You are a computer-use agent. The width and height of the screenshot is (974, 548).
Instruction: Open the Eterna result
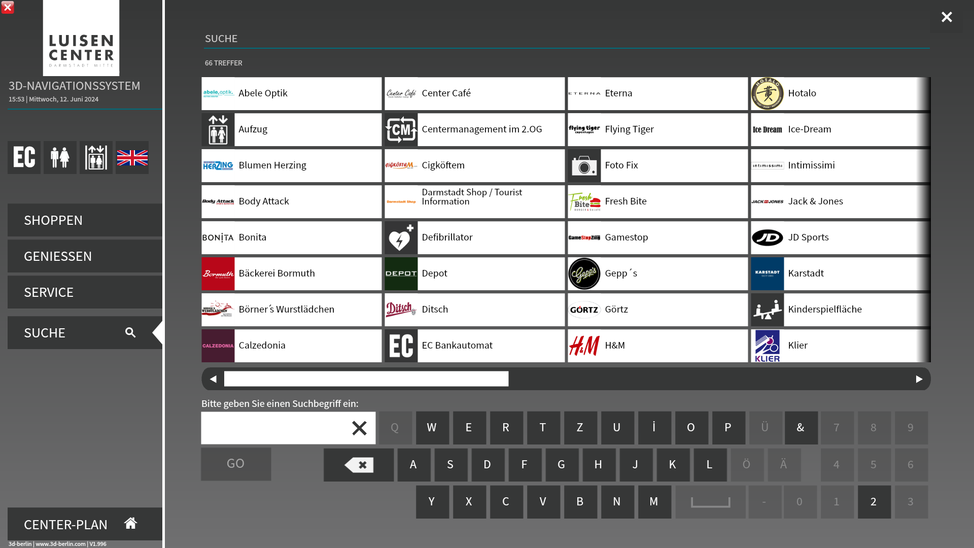tap(658, 93)
